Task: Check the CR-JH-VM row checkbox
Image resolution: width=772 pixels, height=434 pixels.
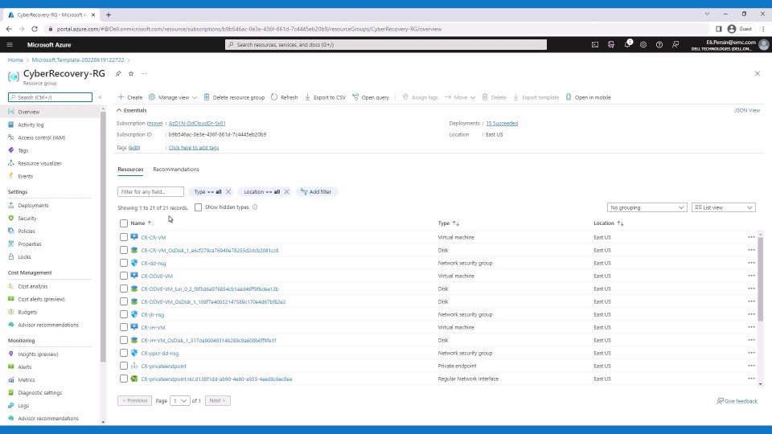Action: point(124,327)
